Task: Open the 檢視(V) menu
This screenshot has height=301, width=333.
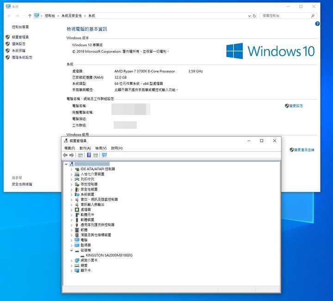Action: click(x=101, y=148)
